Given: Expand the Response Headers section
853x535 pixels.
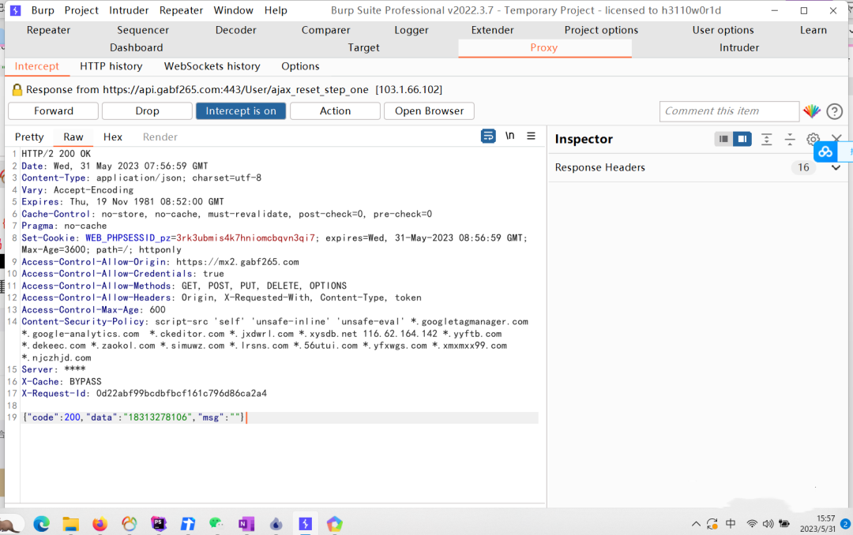Looking at the screenshot, I should point(836,167).
